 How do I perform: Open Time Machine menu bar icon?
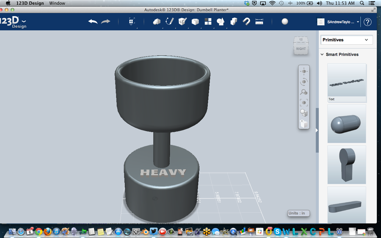281,3
